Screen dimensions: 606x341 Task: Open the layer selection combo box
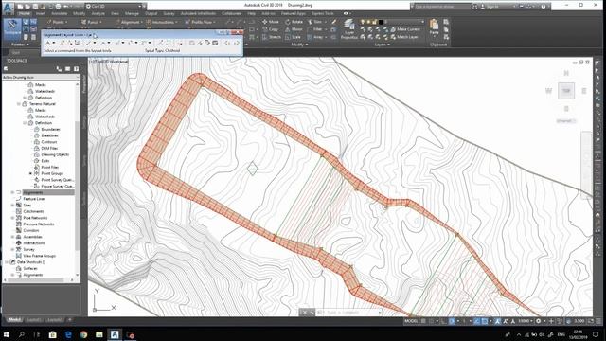[392, 22]
